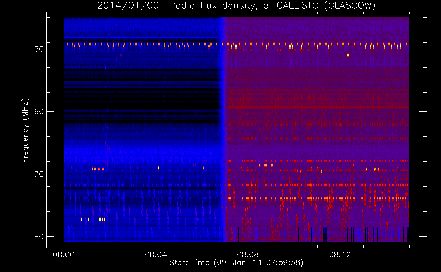Screen dimensions: 441x272
Task: Click the isolated bright burst near 51 MHz after 08:12
Action: coord(348,55)
